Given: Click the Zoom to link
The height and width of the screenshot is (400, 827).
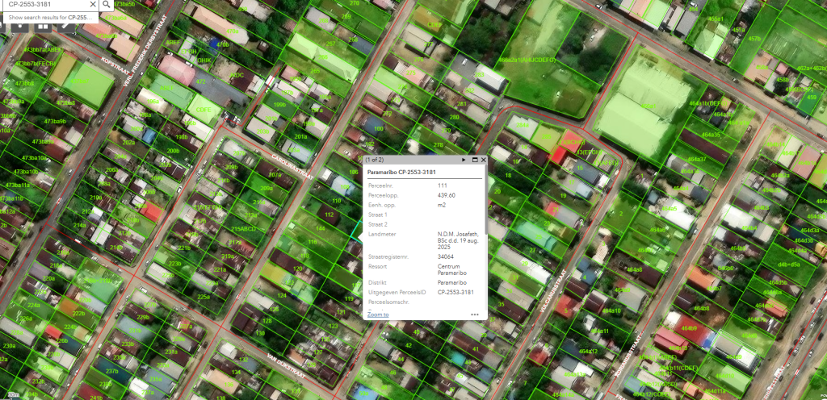Looking at the screenshot, I should click(378, 315).
